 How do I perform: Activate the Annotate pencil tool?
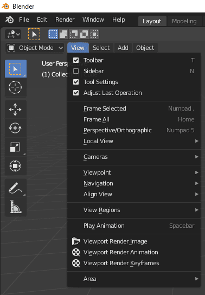pyautogui.click(x=16, y=188)
